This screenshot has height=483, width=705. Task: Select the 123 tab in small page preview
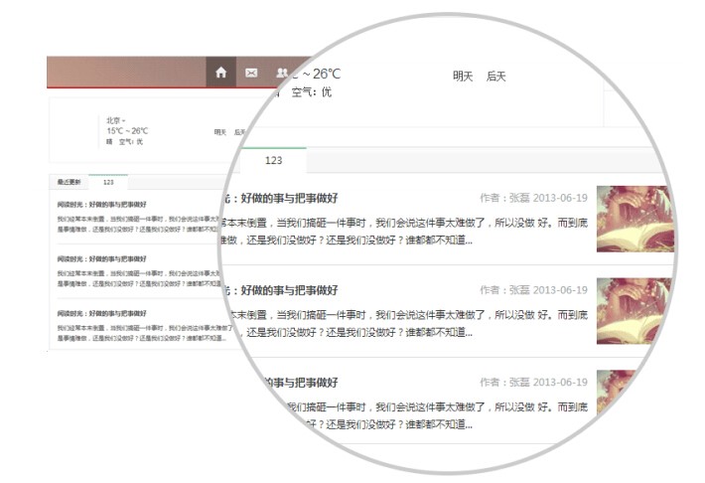(107, 182)
